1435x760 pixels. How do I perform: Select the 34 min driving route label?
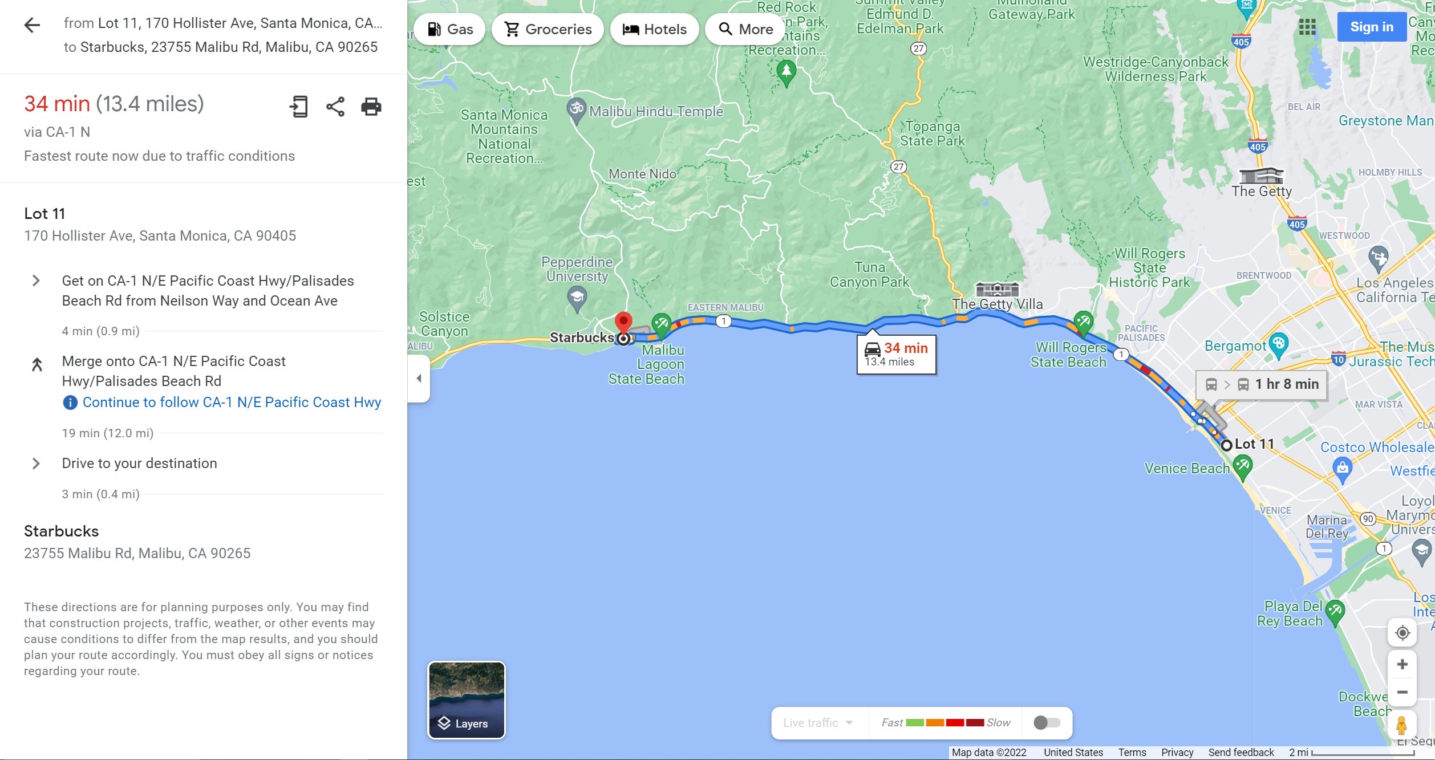[x=897, y=354]
